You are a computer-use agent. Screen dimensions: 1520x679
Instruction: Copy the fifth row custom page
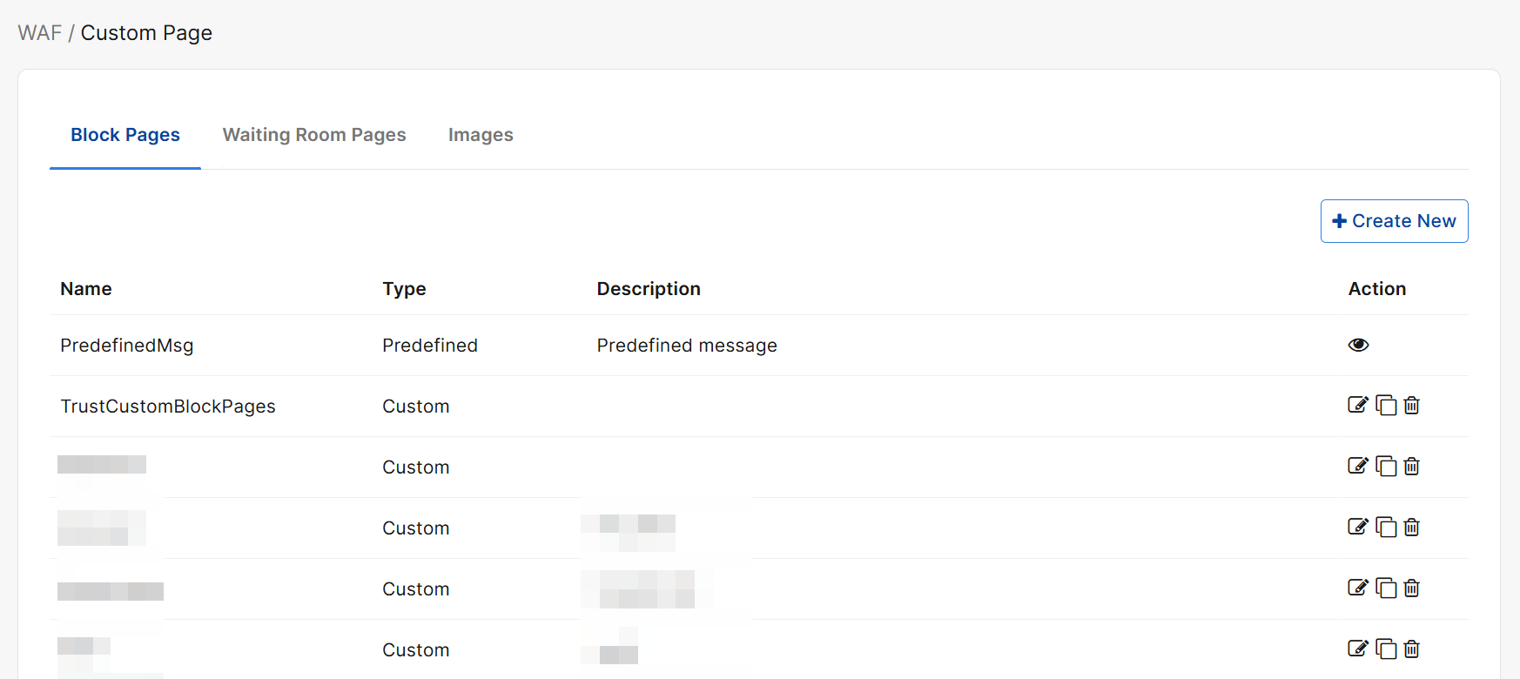tap(1386, 588)
